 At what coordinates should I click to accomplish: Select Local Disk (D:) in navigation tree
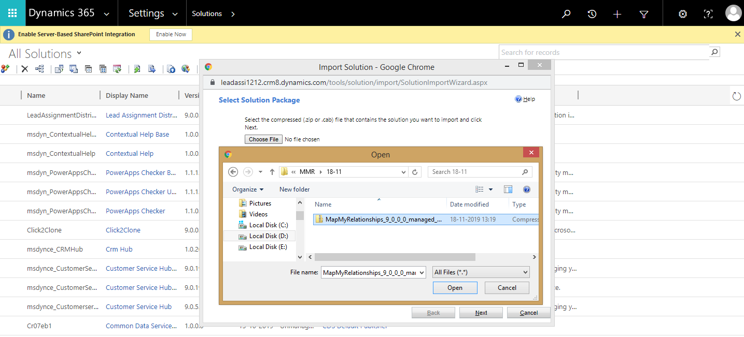263,236
